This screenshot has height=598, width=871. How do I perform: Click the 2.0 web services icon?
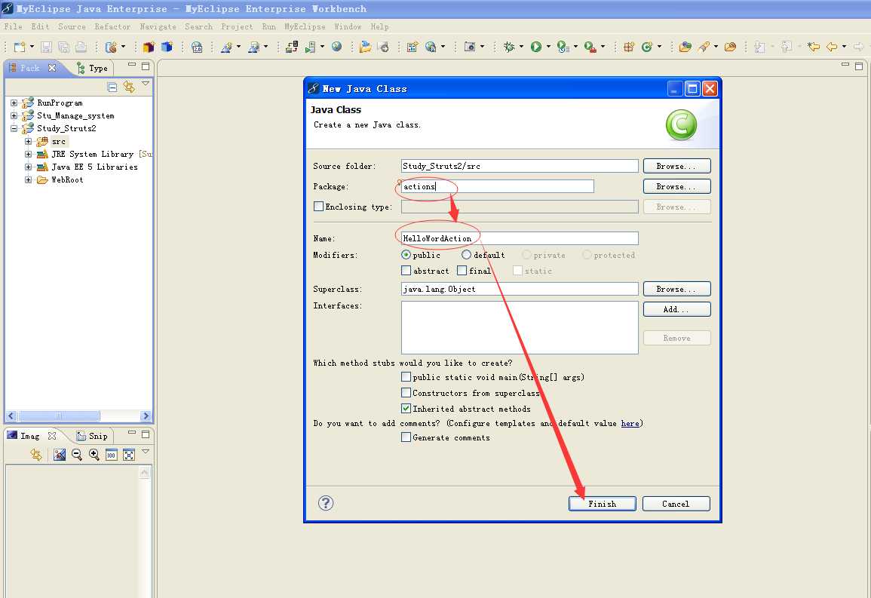click(x=197, y=48)
